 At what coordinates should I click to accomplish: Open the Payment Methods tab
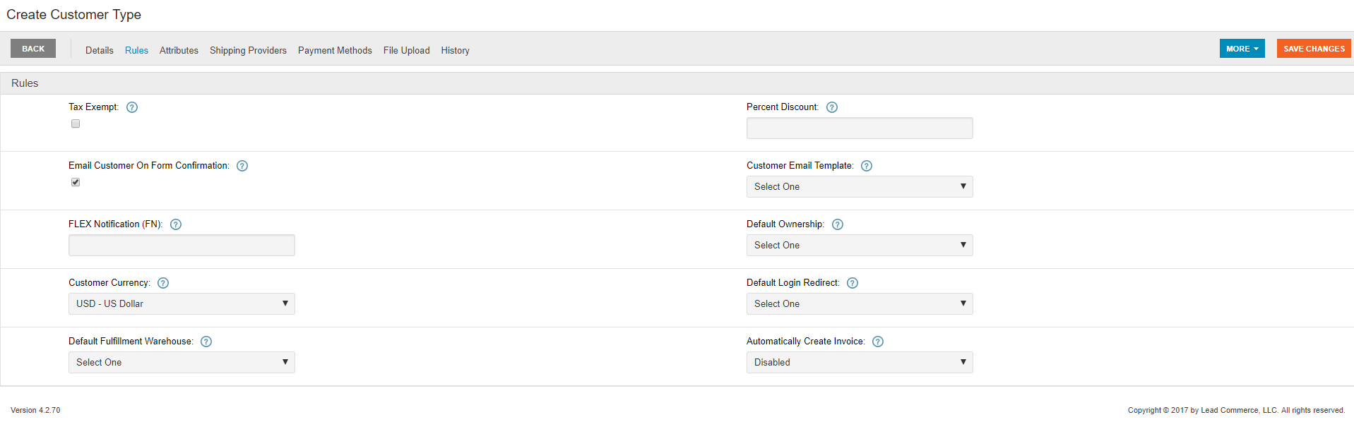(x=335, y=50)
